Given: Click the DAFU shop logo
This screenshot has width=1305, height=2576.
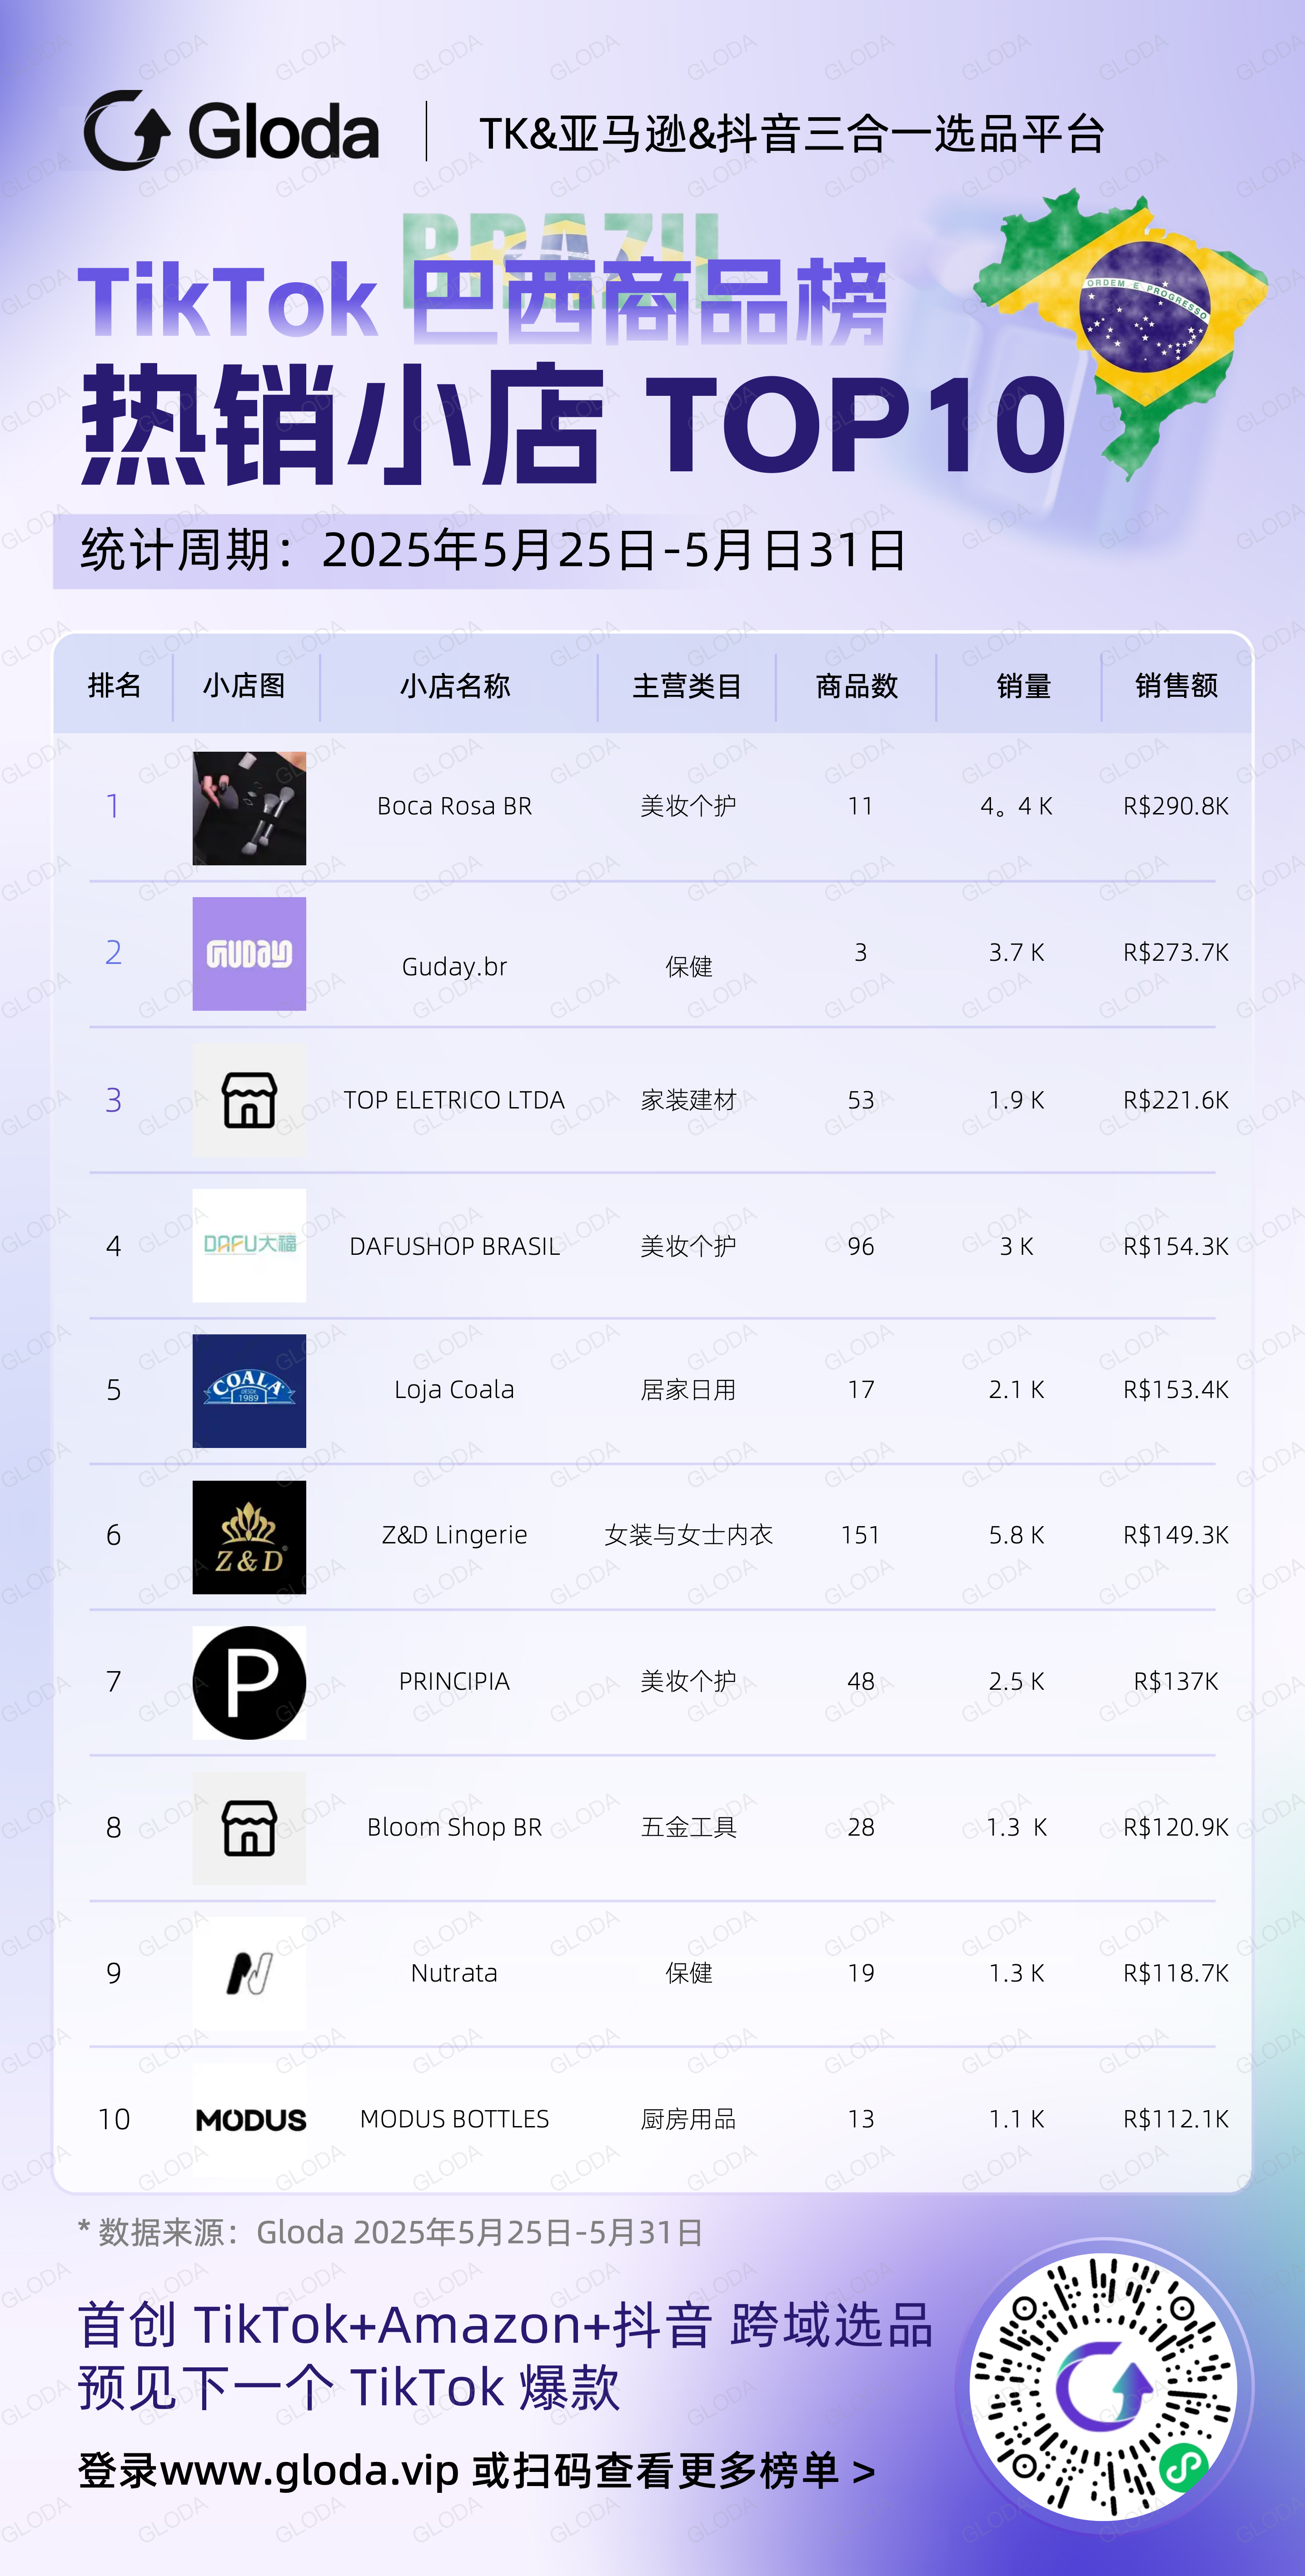Looking at the screenshot, I should pyautogui.click(x=249, y=1245).
